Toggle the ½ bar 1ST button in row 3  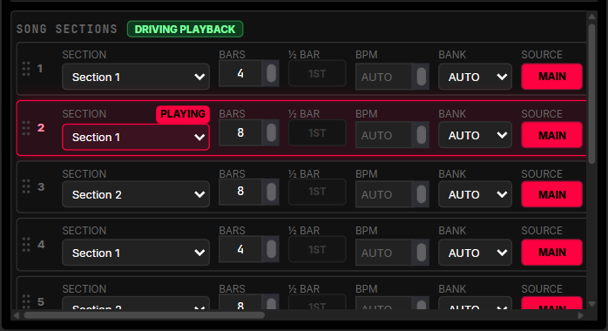point(317,192)
